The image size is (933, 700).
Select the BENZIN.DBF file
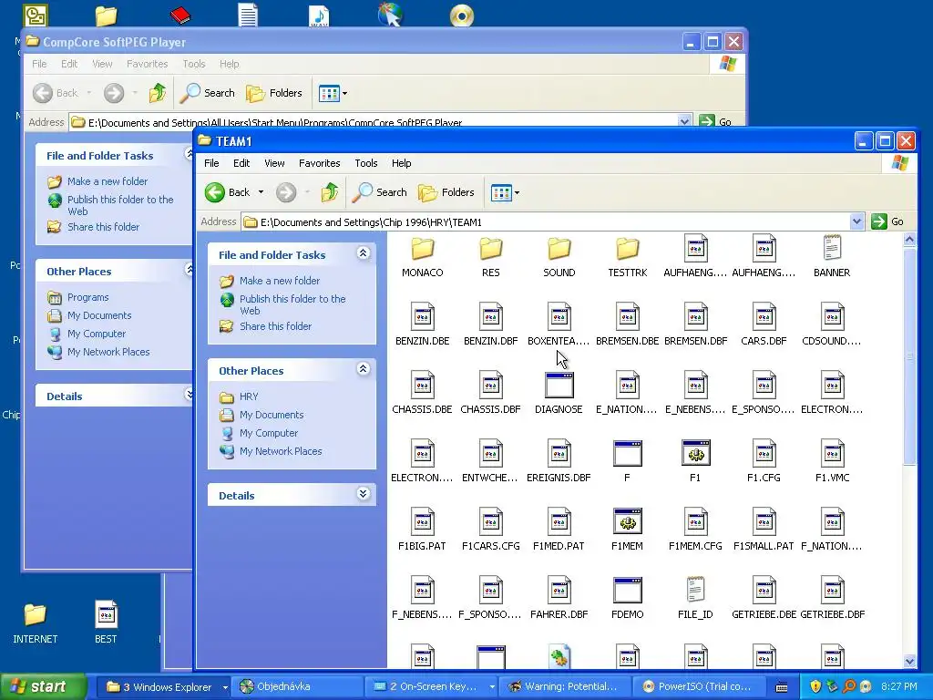point(490,325)
